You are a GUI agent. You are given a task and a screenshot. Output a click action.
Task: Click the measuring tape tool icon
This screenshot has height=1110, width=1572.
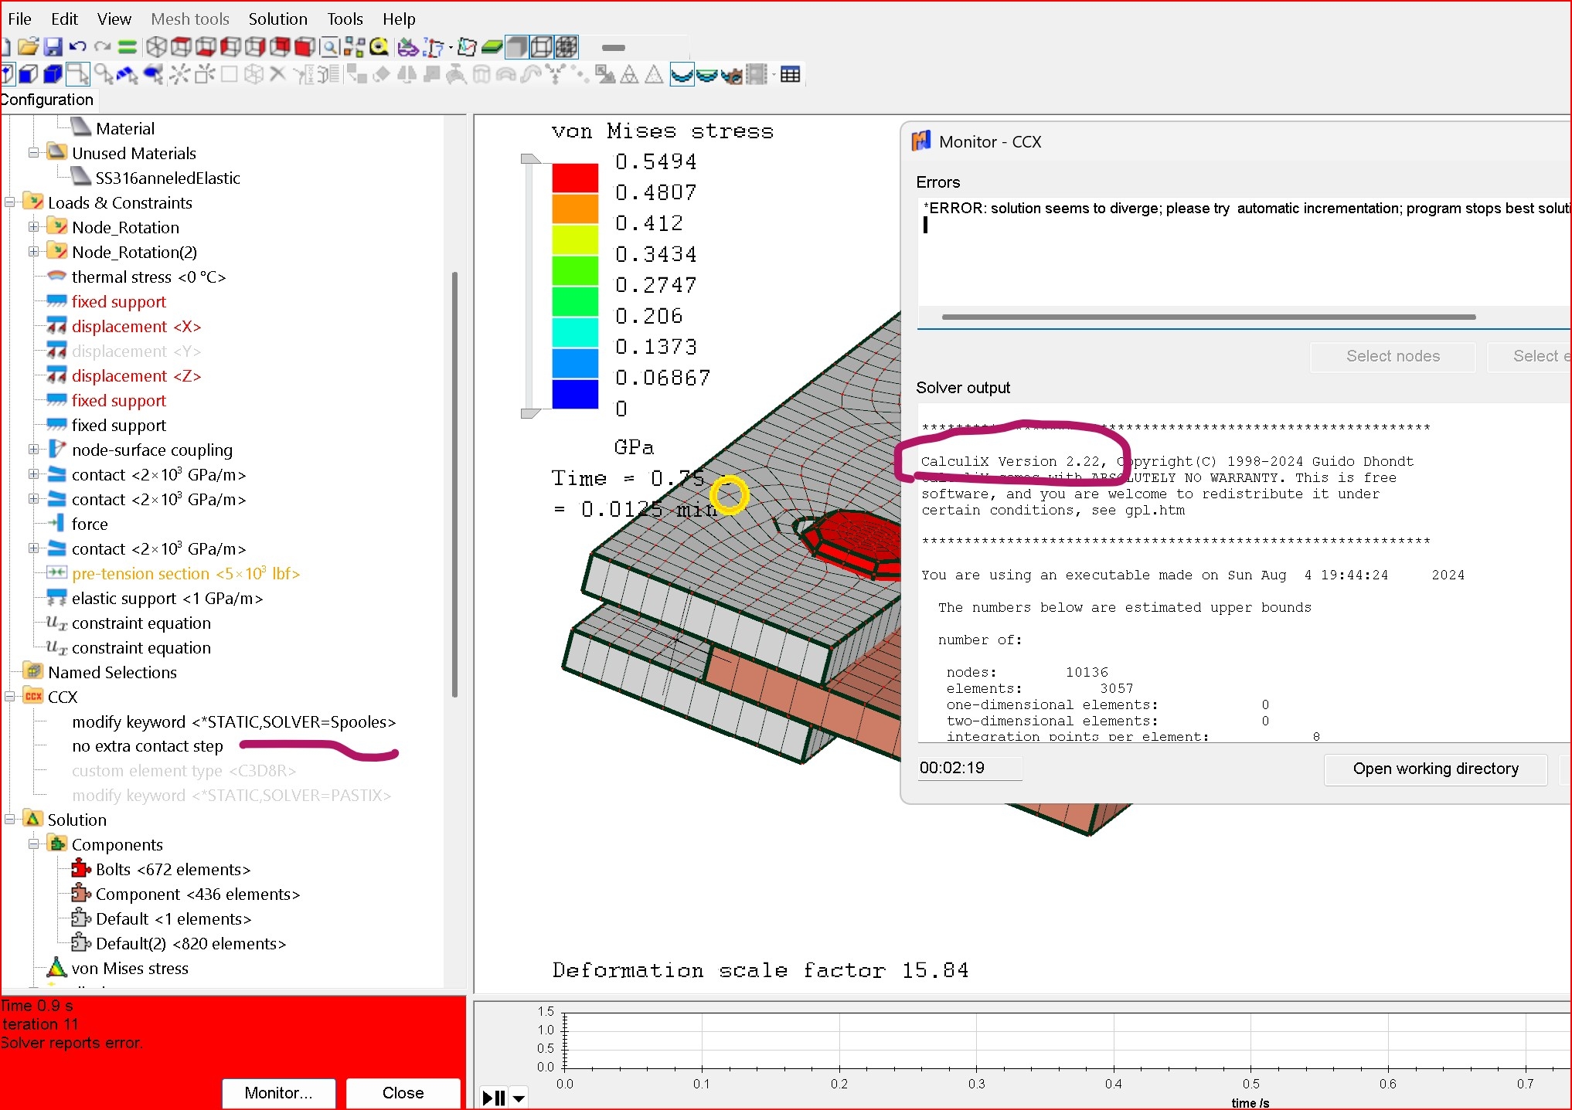click(x=379, y=47)
